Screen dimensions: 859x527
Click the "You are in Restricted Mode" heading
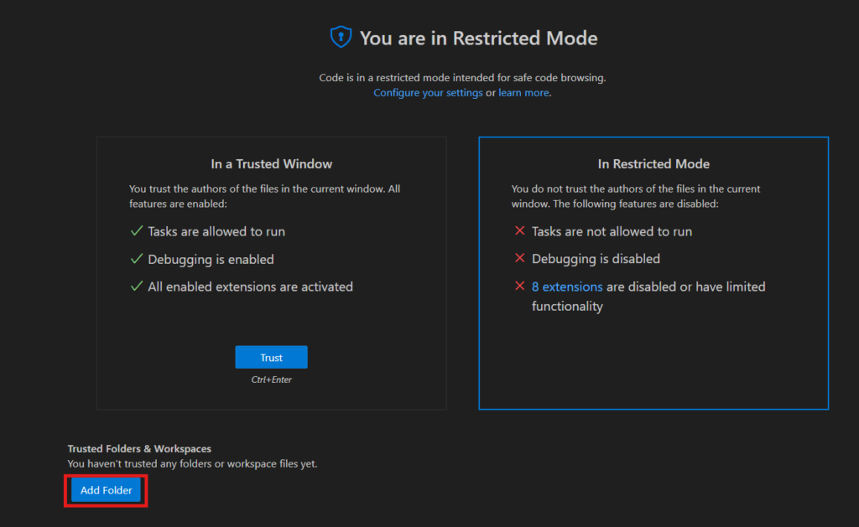click(x=479, y=38)
